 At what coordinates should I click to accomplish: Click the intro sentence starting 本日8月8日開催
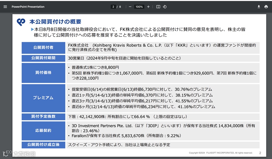click(140, 32)
